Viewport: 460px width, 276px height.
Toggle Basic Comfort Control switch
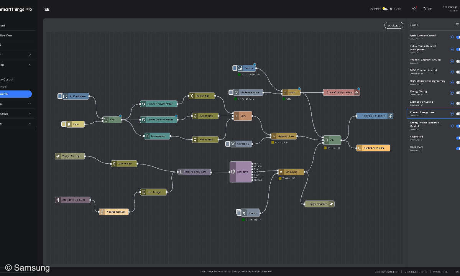coord(458,37)
